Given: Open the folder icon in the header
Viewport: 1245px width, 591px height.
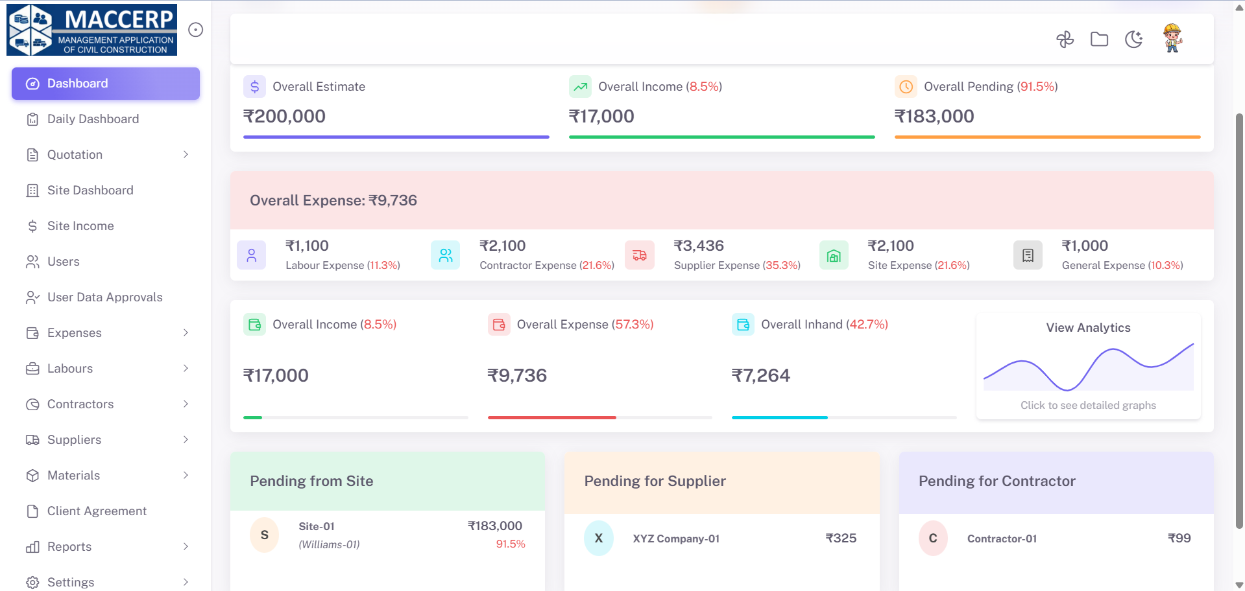Looking at the screenshot, I should click(1099, 39).
